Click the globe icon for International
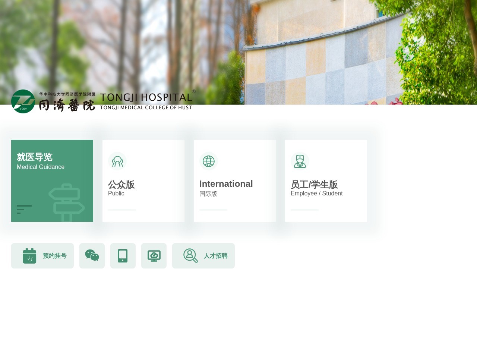Screen dimensions: 477x358 209,161
